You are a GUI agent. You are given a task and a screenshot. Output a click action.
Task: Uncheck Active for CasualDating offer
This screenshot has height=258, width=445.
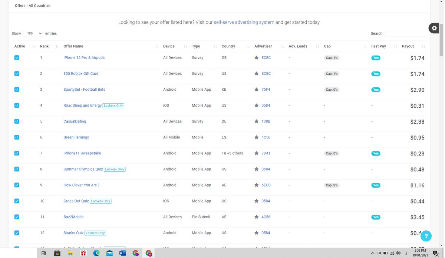click(x=17, y=121)
